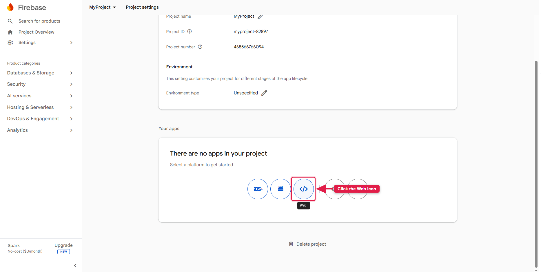This screenshot has height=272, width=541.
Task: Click No-cost ($0/month) plan text
Action: click(25, 251)
